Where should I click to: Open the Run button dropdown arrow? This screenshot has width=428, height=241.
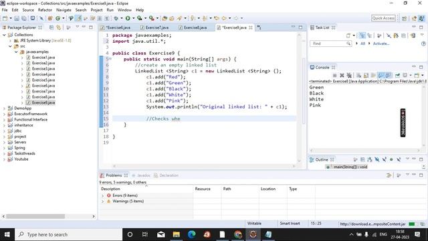[x=133, y=18]
